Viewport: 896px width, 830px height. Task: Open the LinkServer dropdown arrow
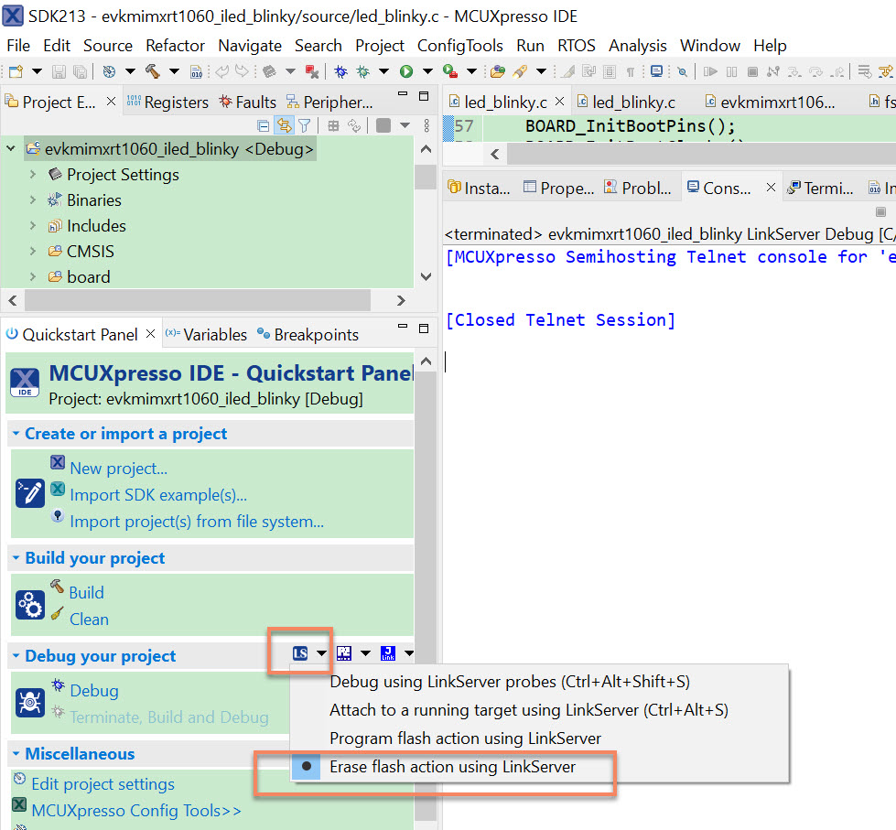(x=322, y=652)
